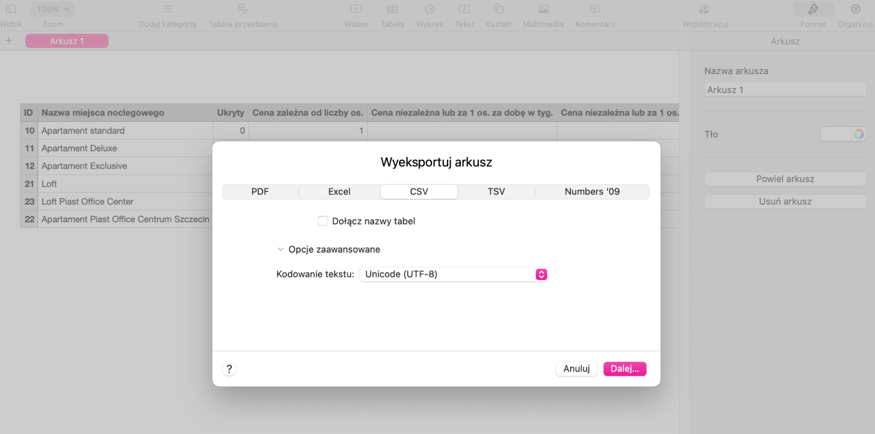Click the Kształt shape icon
The width and height of the screenshot is (875, 434).
498,9
